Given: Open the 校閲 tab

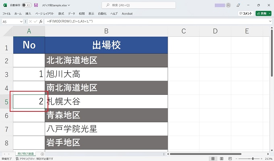Looking at the screenshot, I should click(x=82, y=14).
